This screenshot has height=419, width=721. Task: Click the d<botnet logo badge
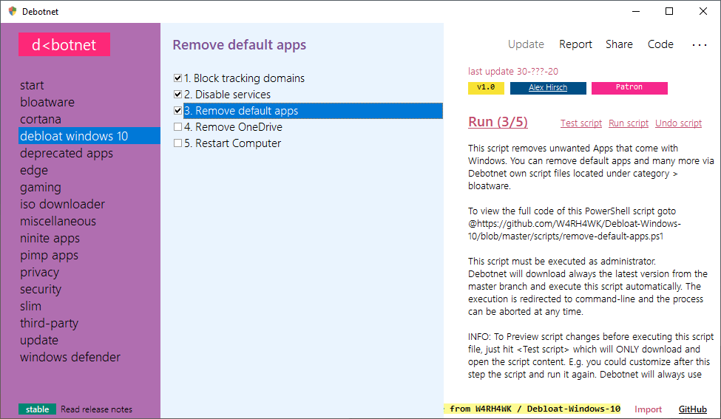coord(64,44)
